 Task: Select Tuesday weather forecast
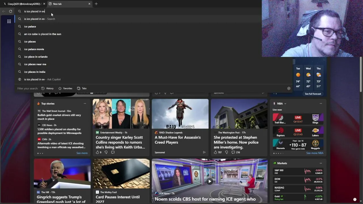click(x=298, y=77)
